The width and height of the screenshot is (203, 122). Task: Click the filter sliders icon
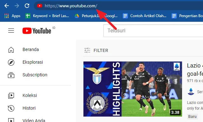pyautogui.click(x=87, y=50)
